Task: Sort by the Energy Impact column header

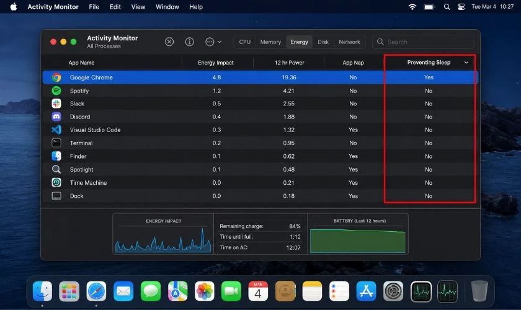Action: click(216, 63)
